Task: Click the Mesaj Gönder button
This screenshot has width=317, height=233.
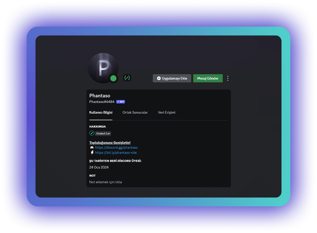Action: tap(208, 78)
